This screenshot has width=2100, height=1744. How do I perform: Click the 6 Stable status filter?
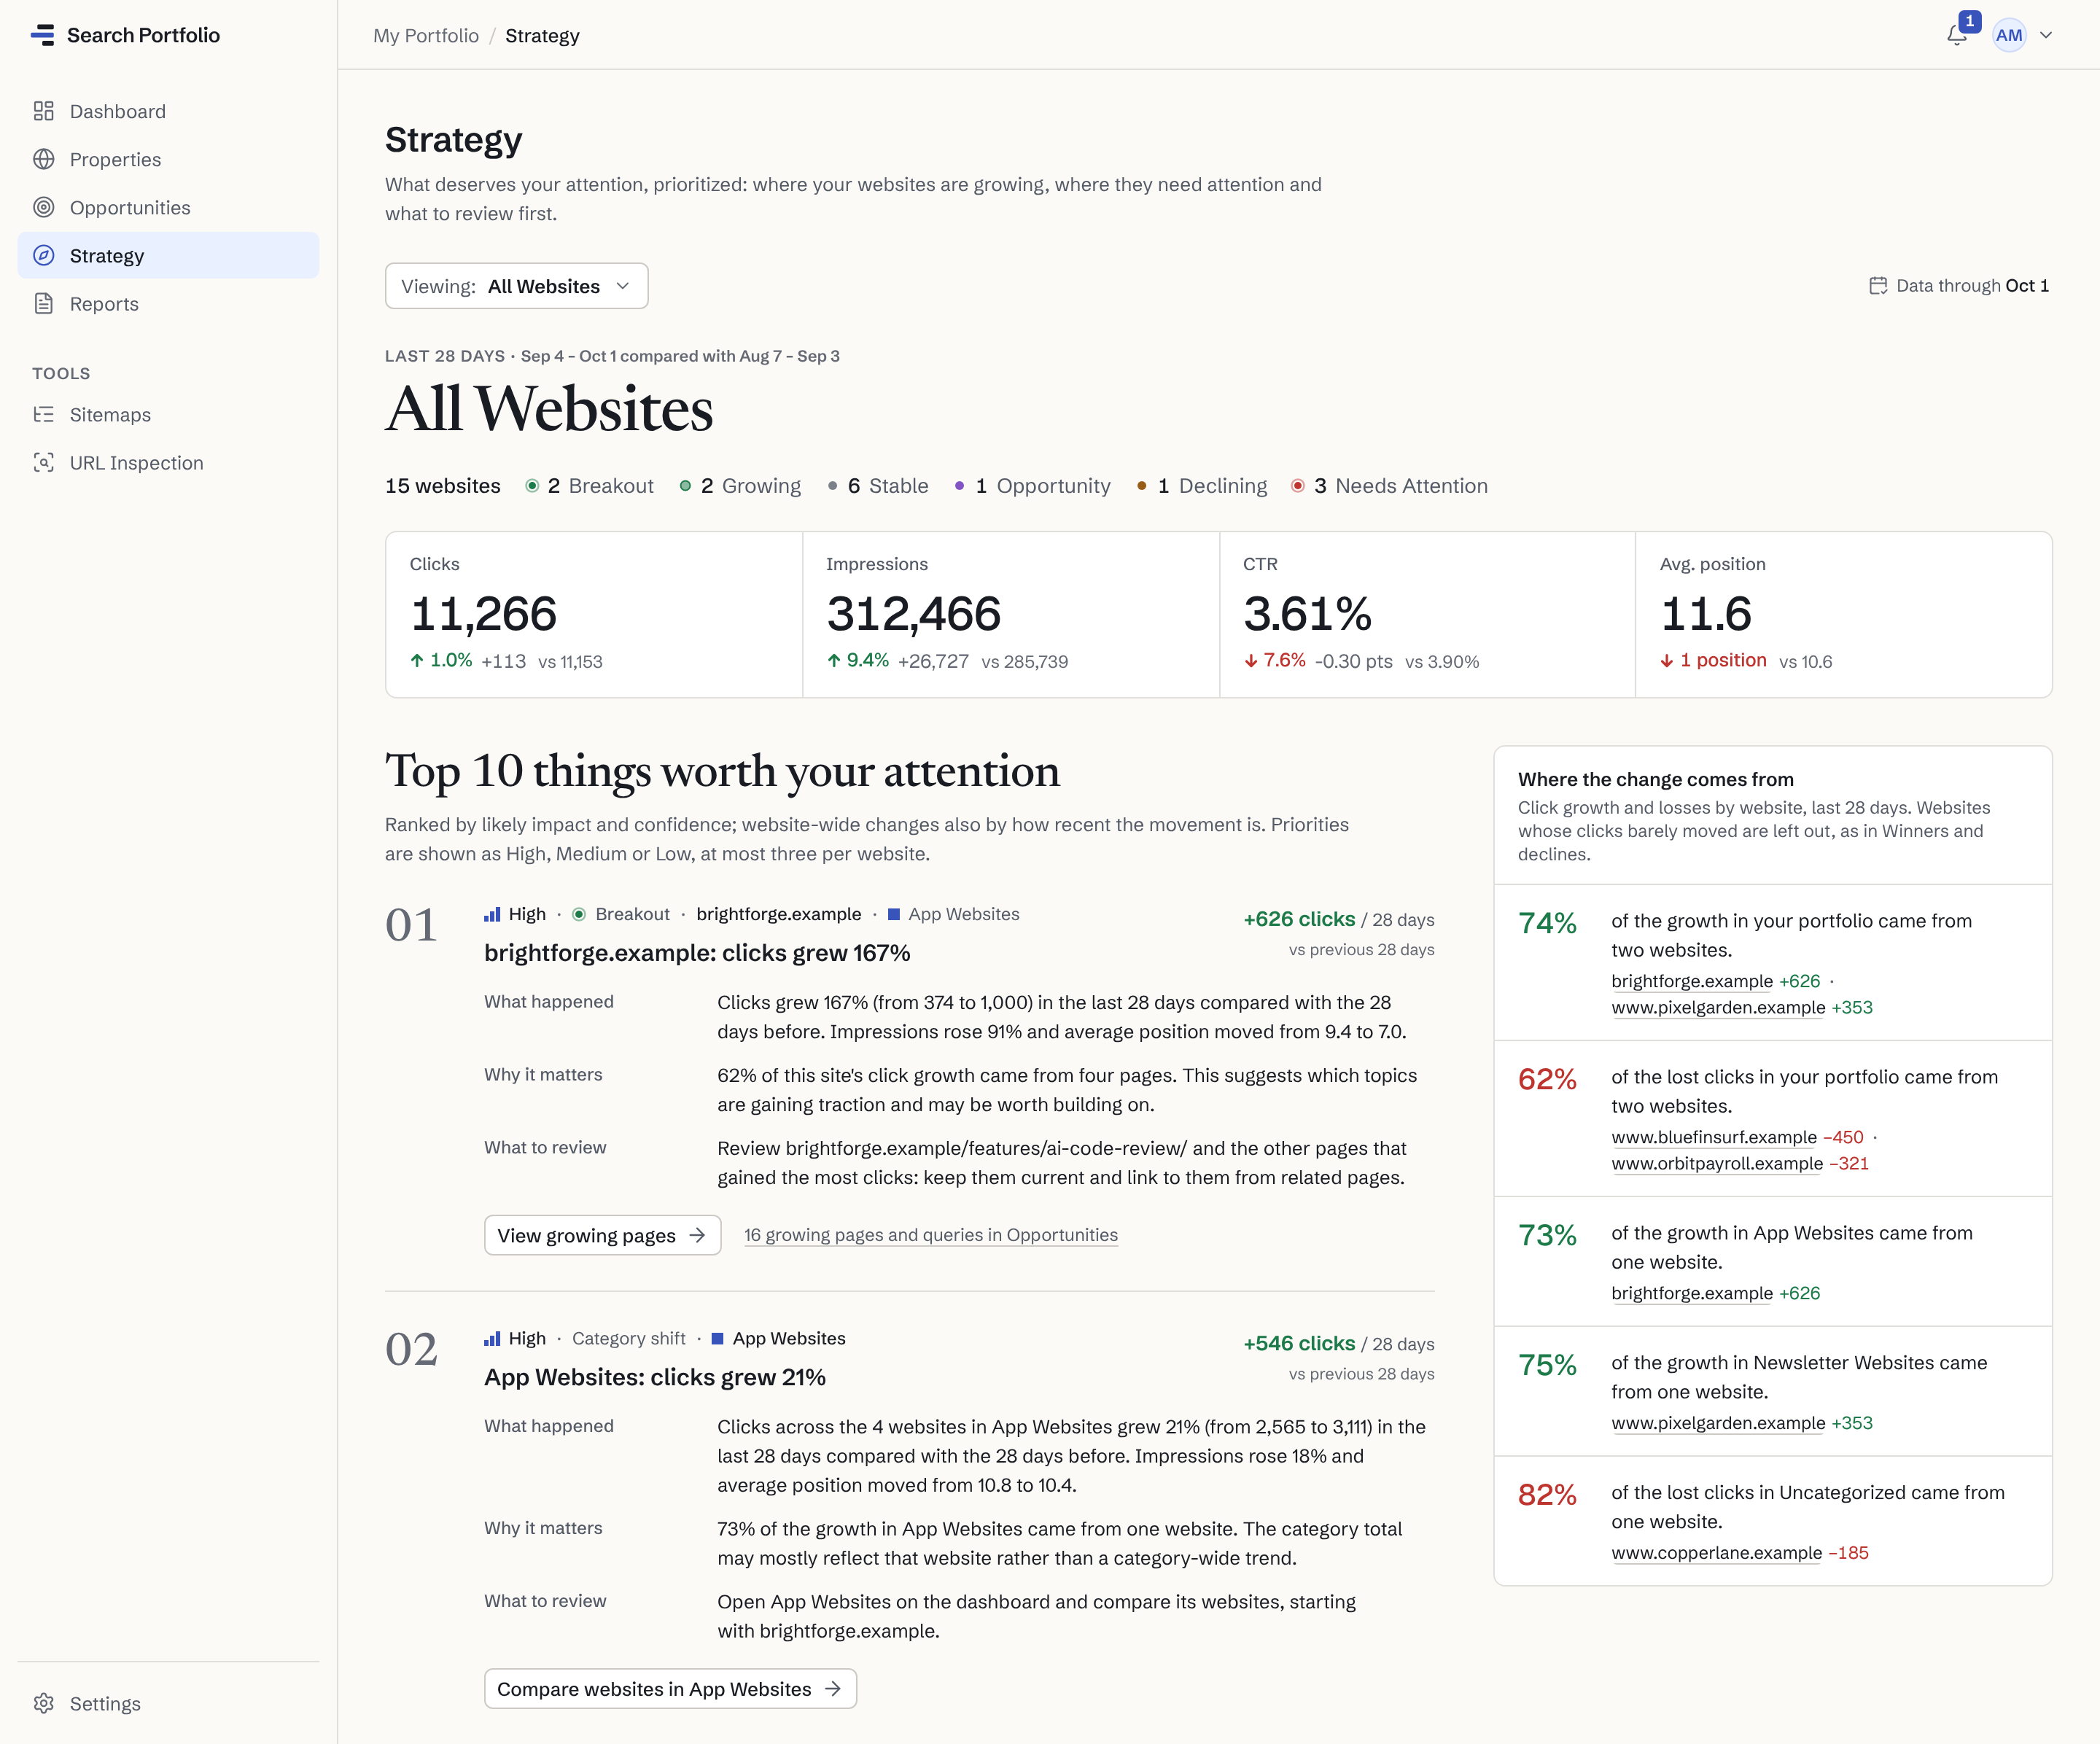(x=877, y=486)
